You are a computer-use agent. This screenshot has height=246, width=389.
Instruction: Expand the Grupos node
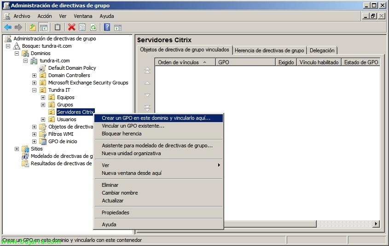pyautogui.click(x=43, y=105)
